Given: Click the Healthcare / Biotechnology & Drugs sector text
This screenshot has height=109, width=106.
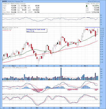Looking at the screenshot, I should (14, 4).
